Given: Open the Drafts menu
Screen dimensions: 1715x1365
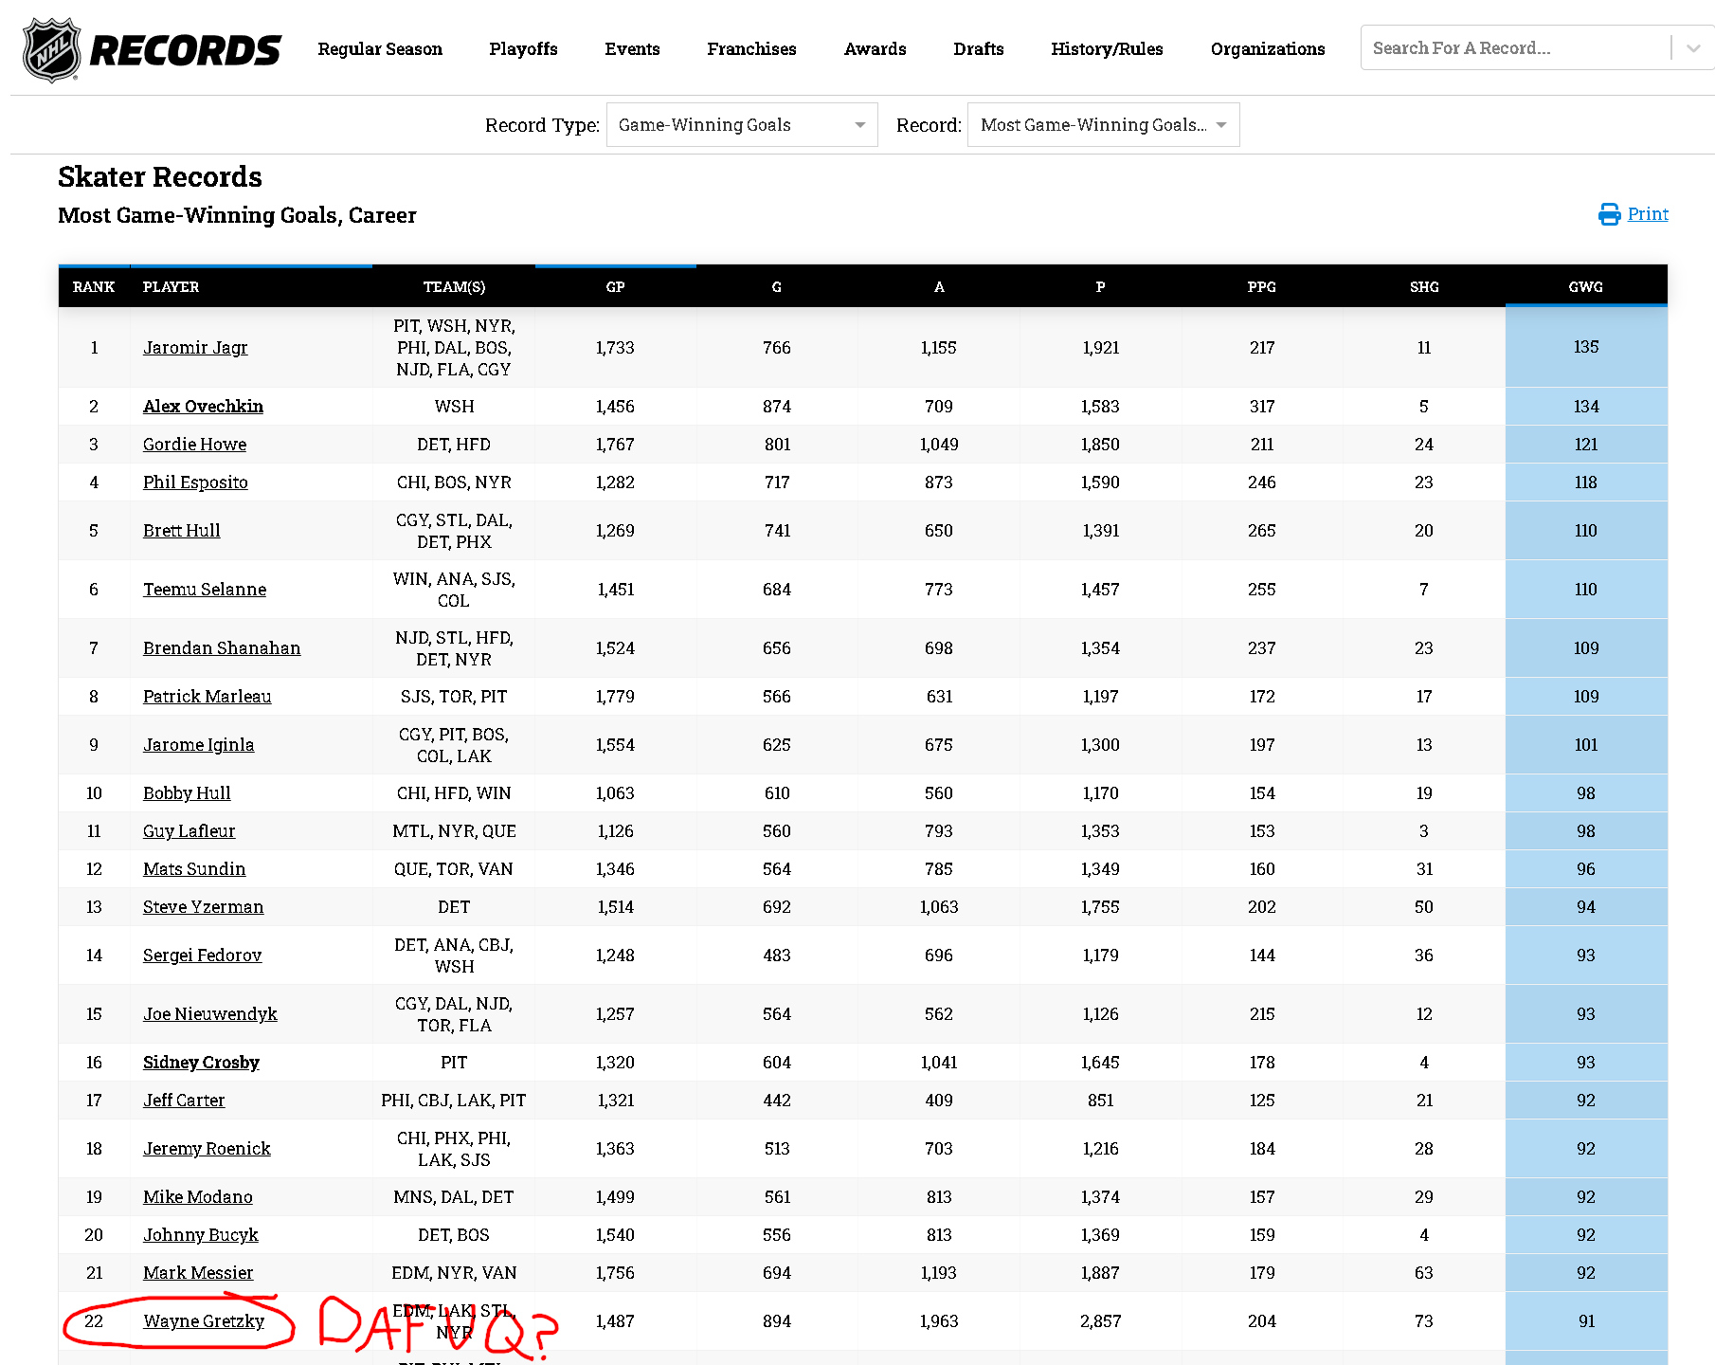Looking at the screenshot, I should pyautogui.click(x=978, y=49).
